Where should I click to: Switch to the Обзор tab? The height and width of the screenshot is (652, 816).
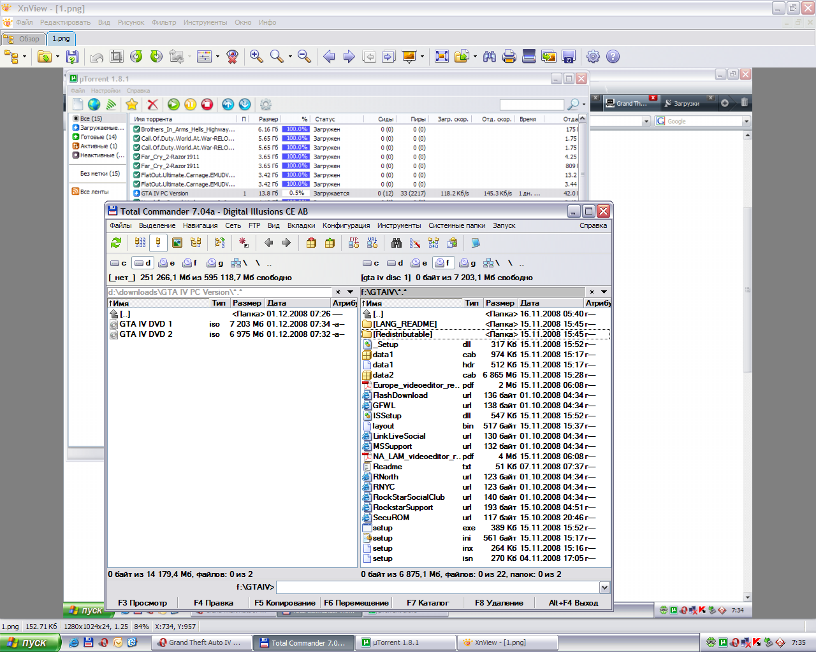pyautogui.click(x=22, y=39)
